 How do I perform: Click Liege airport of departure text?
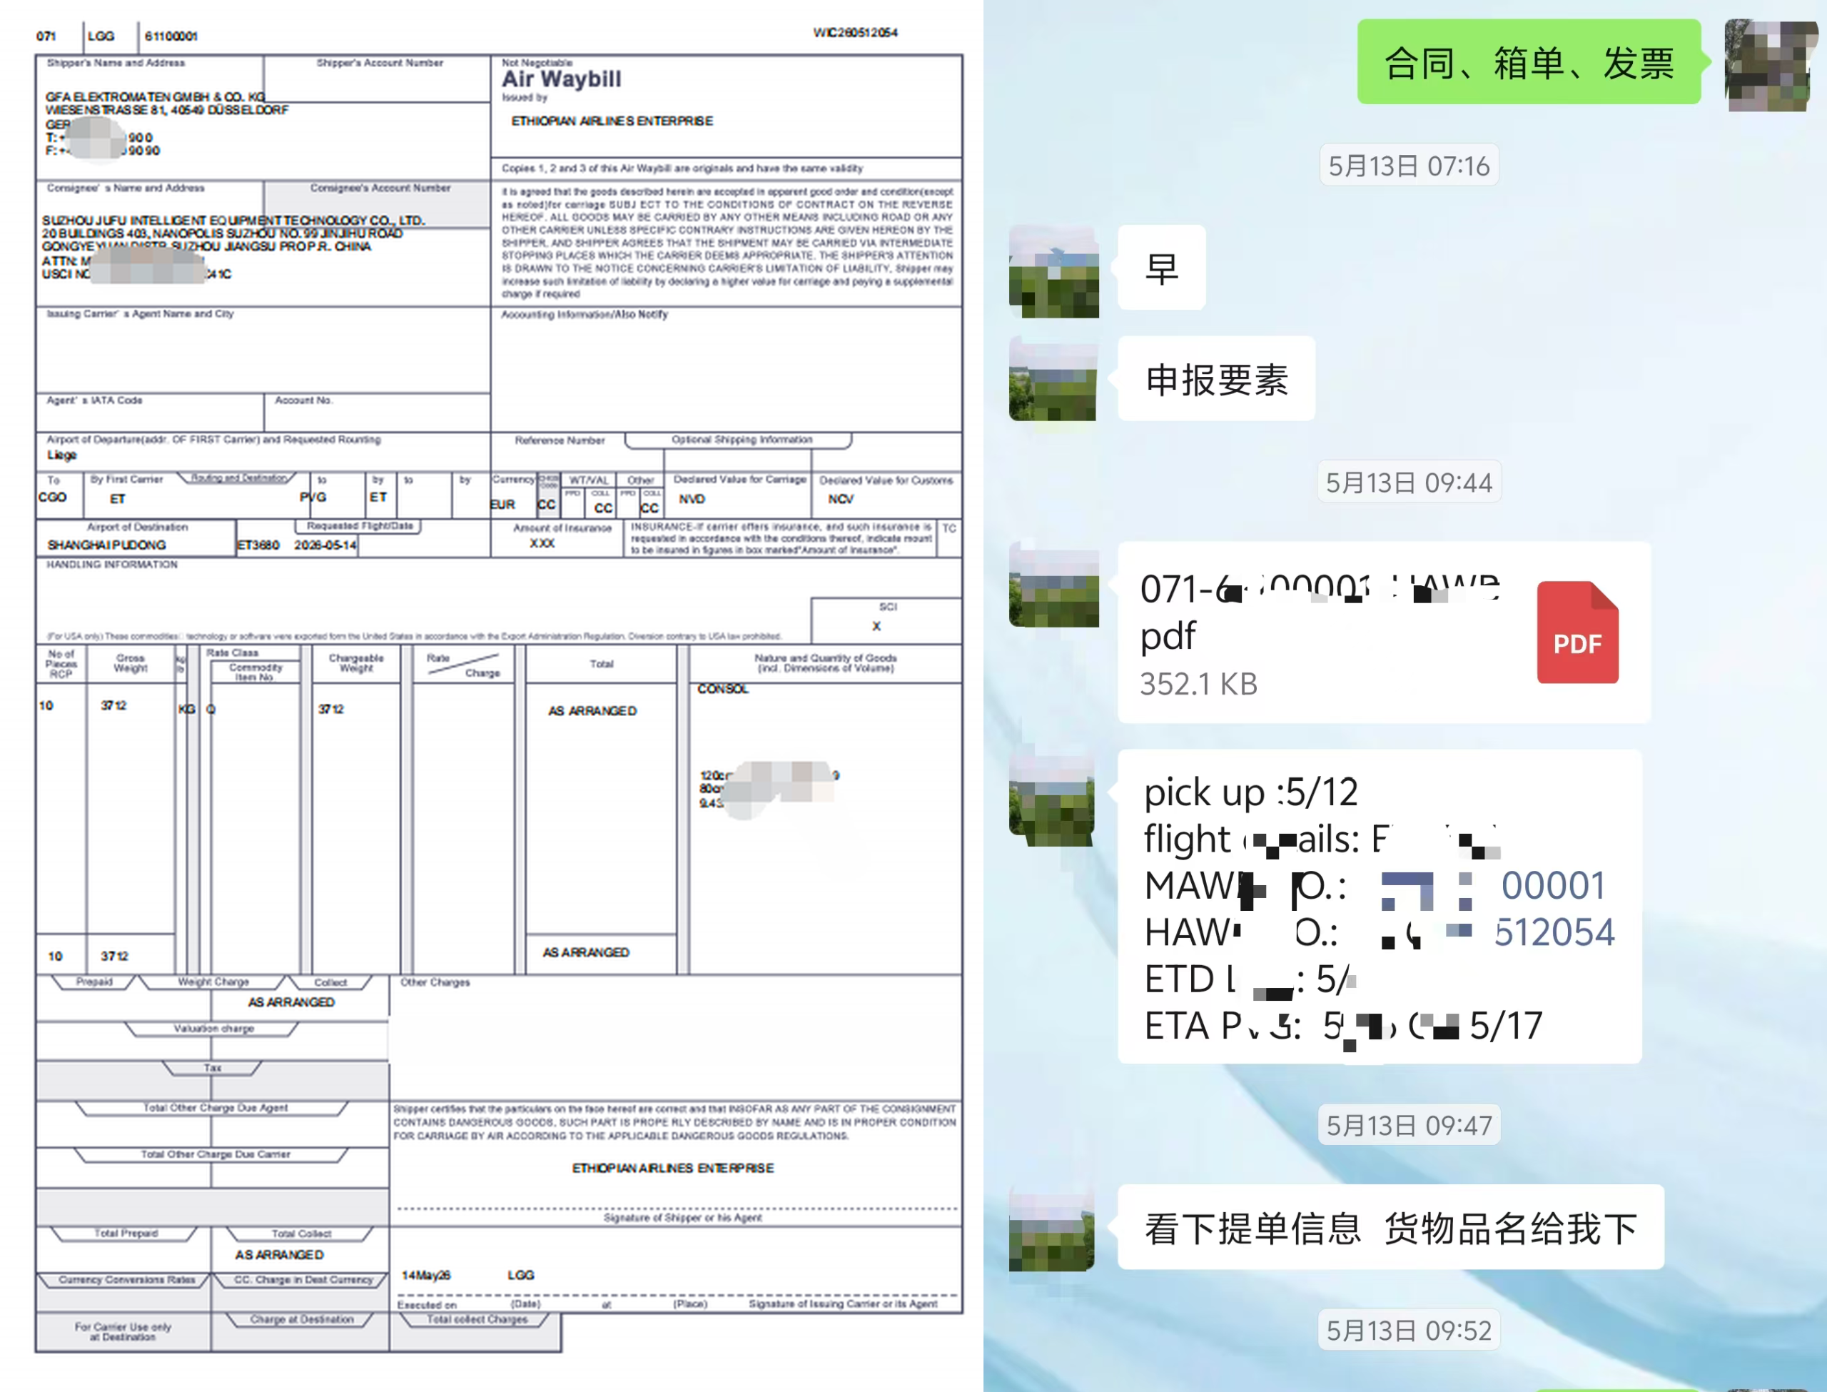pos(62,455)
